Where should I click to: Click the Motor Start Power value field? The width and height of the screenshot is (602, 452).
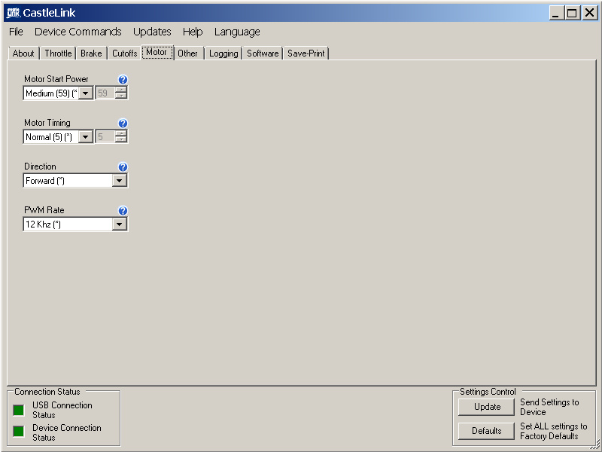point(105,93)
